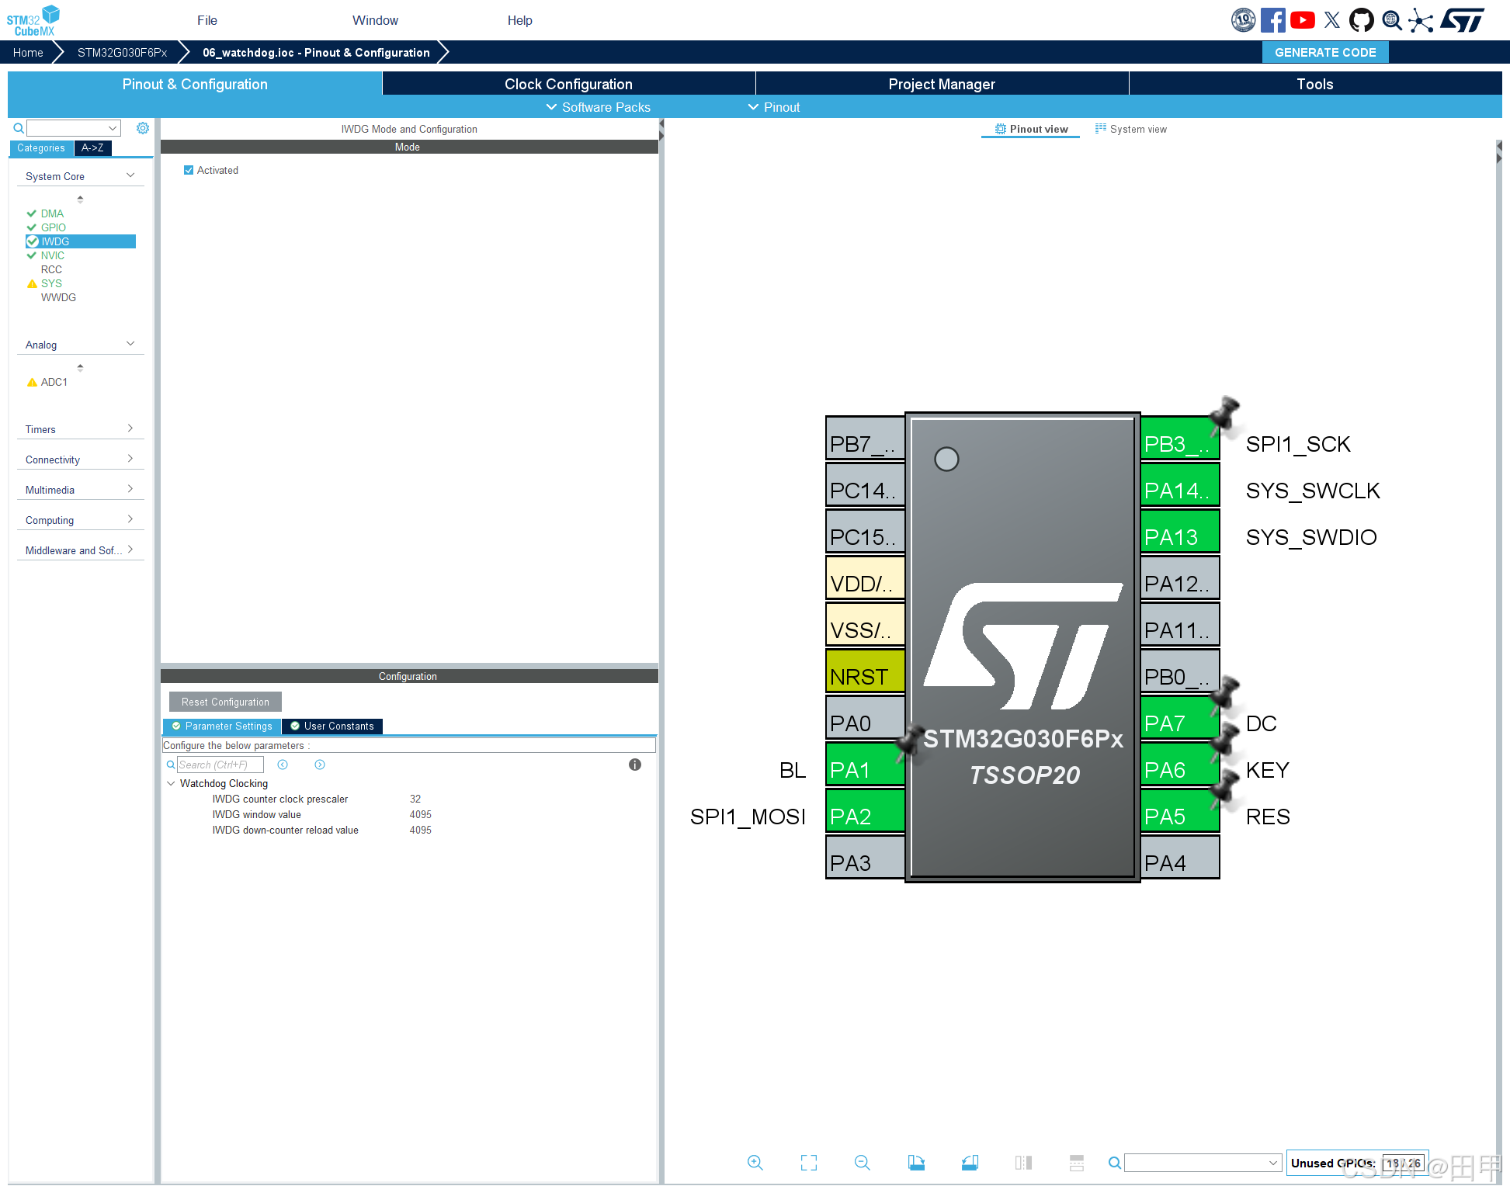Select ADC1 under Analog
Image resolution: width=1510 pixels, height=1193 pixels.
tap(54, 382)
